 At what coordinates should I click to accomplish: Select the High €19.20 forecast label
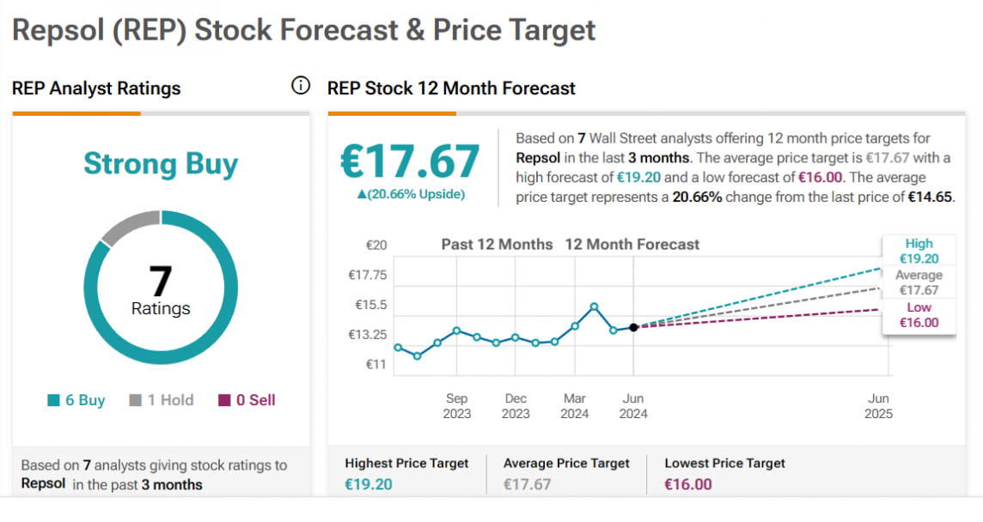pos(918,251)
